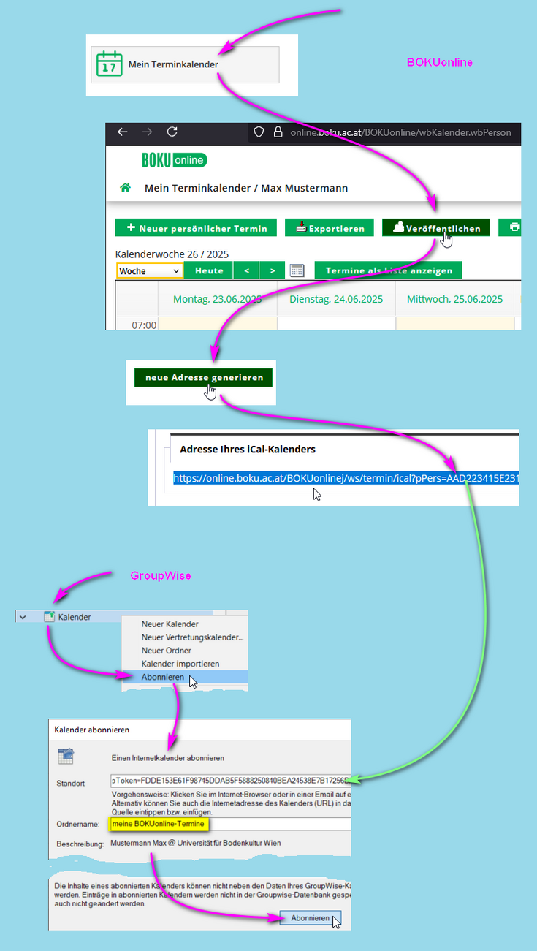Collapse the Kalender tree chevron

(x=23, y=617)
